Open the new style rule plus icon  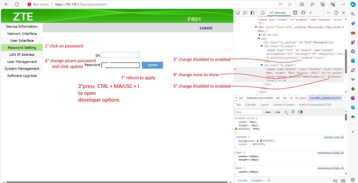point(286,112)
